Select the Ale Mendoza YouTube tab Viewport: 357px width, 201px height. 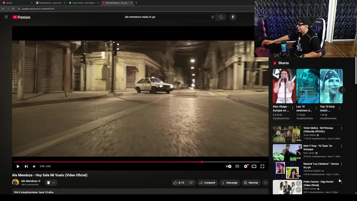point(117,3)
